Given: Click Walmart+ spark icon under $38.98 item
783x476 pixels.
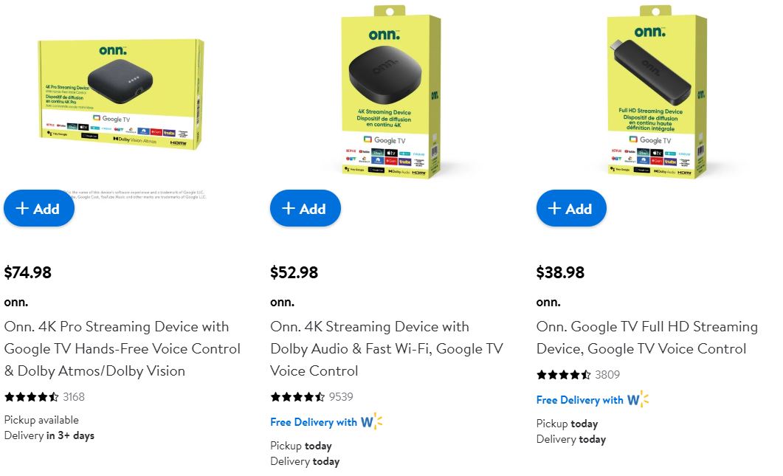Looking at the screenshot, I should coord(638,399).
